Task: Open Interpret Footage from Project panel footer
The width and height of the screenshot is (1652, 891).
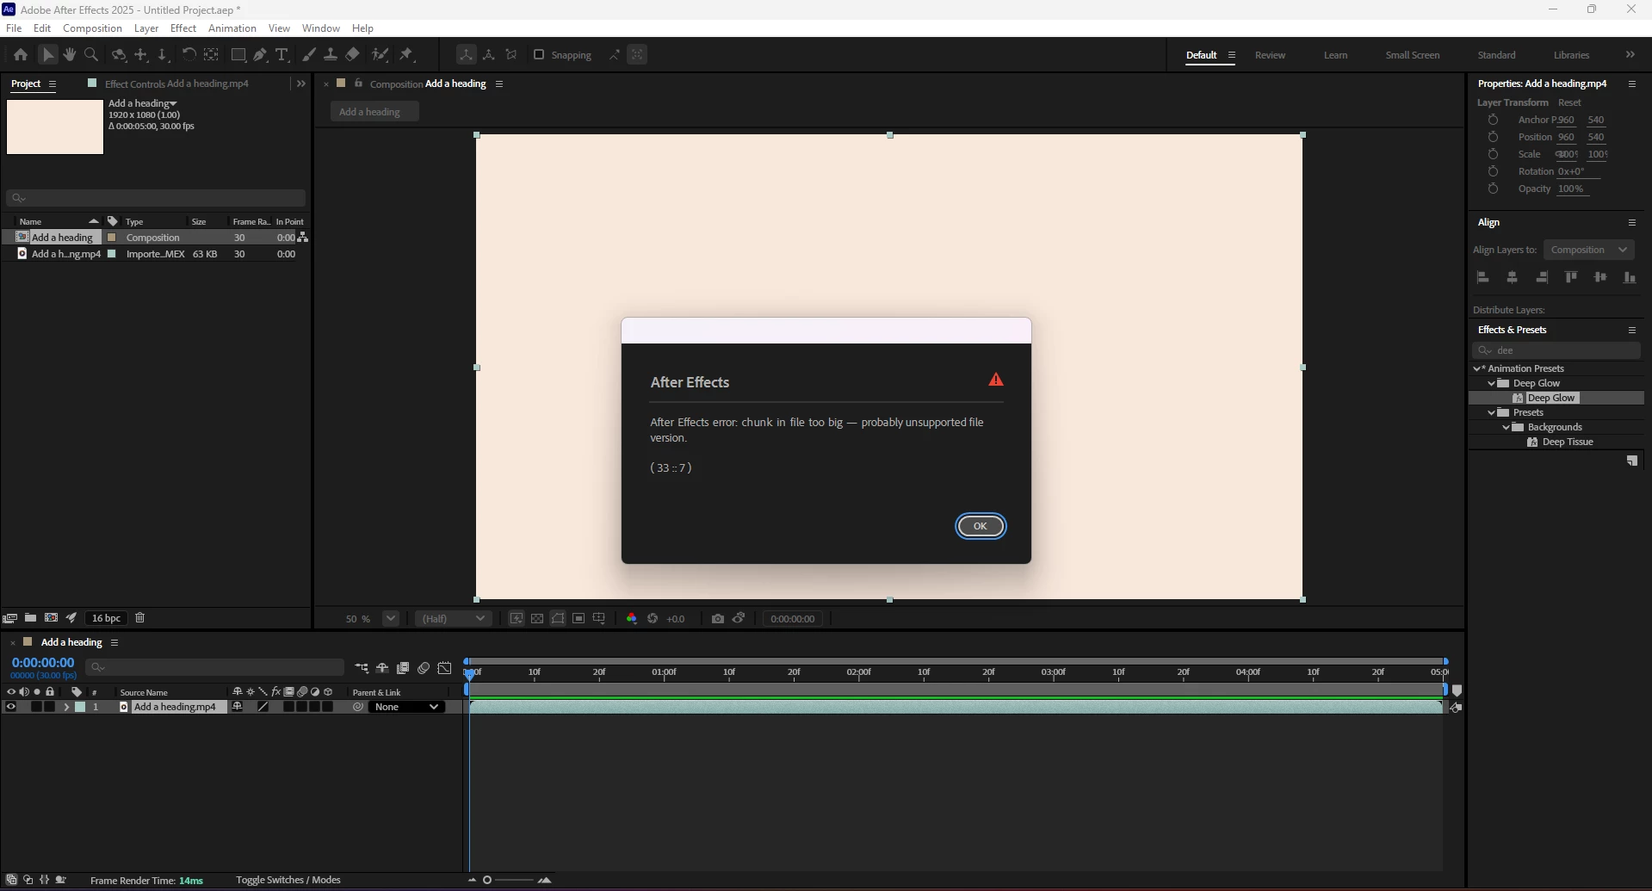Action: 9,618
